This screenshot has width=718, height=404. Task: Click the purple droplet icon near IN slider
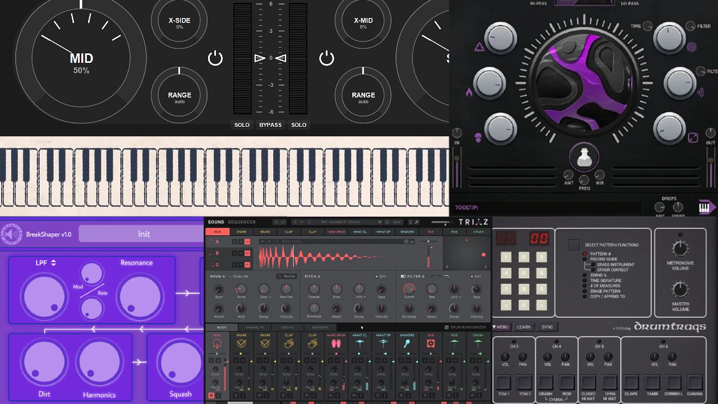point(478,137)
